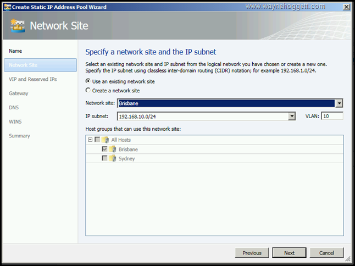
Task: Select the All Hosts tree label
Action: [121, 140]
